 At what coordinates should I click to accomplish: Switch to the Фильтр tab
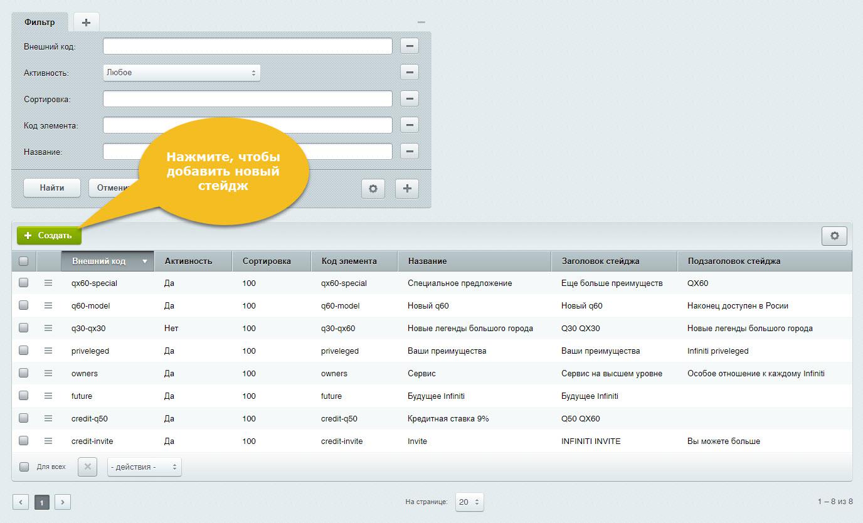pyautogui.click(x=40, y=22)
